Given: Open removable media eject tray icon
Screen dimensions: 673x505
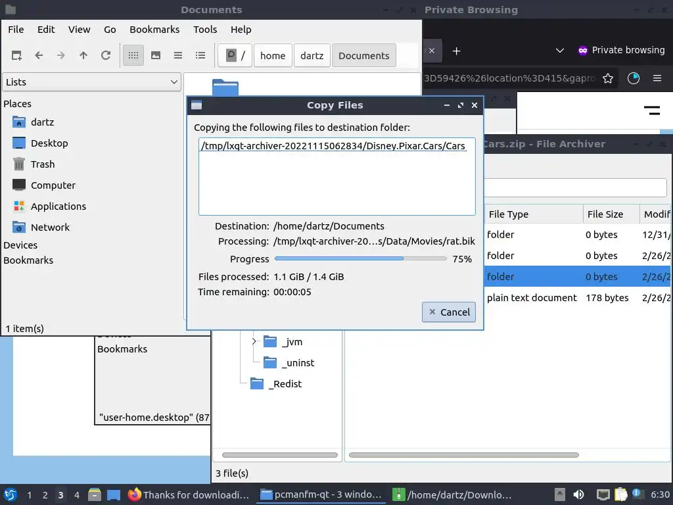Looking at the screenshot, I should tap(560, 494).
